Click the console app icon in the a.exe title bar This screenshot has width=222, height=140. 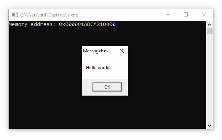coord(15,14)
